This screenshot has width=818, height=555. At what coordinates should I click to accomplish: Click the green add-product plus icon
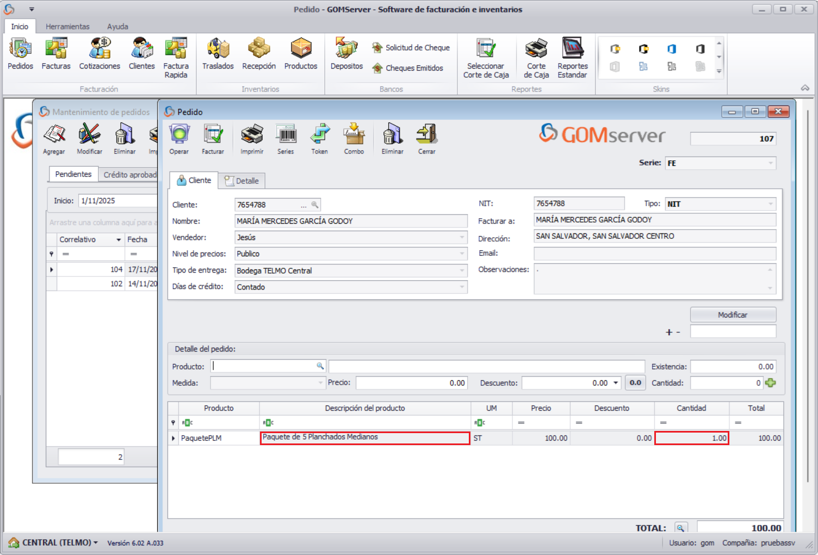point(771,383)
